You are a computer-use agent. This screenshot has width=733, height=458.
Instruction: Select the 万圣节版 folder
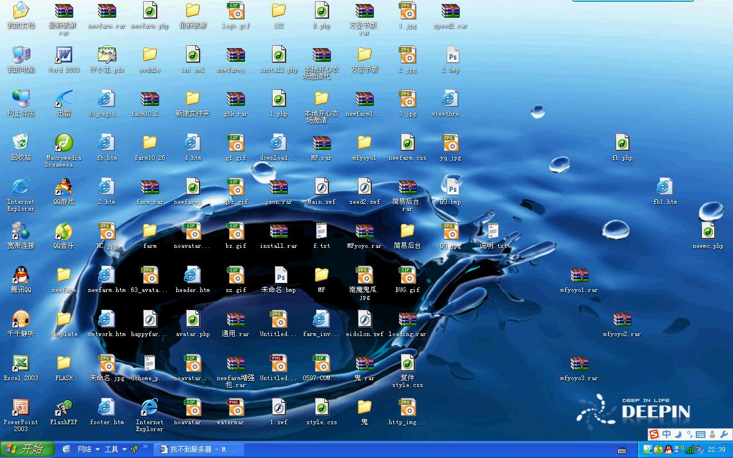point(365,60)
